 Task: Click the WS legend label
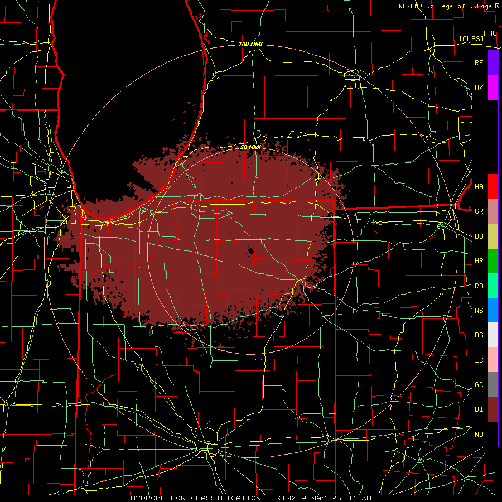(x=479, y=311)
